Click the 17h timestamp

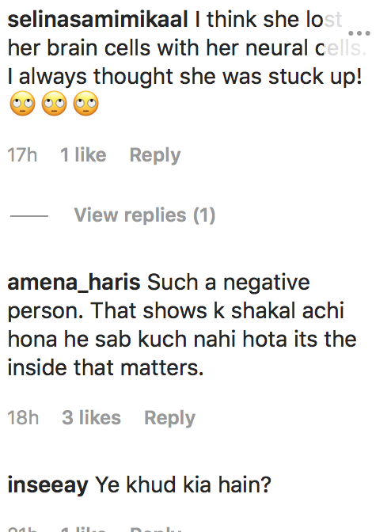pyautogui.click(x=22, y=155)
